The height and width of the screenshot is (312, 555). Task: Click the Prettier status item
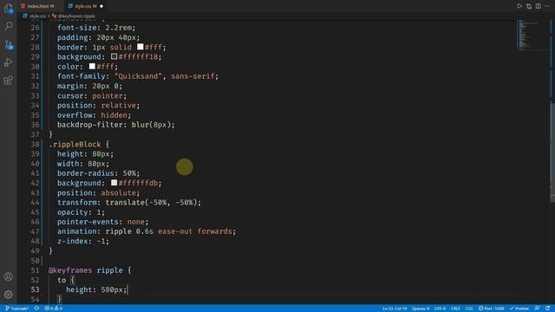519,309
